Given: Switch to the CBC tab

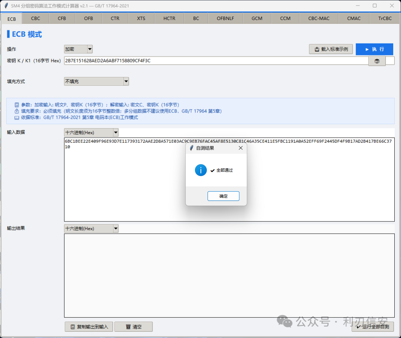Looking at the screenshot, I should (36, 19).
